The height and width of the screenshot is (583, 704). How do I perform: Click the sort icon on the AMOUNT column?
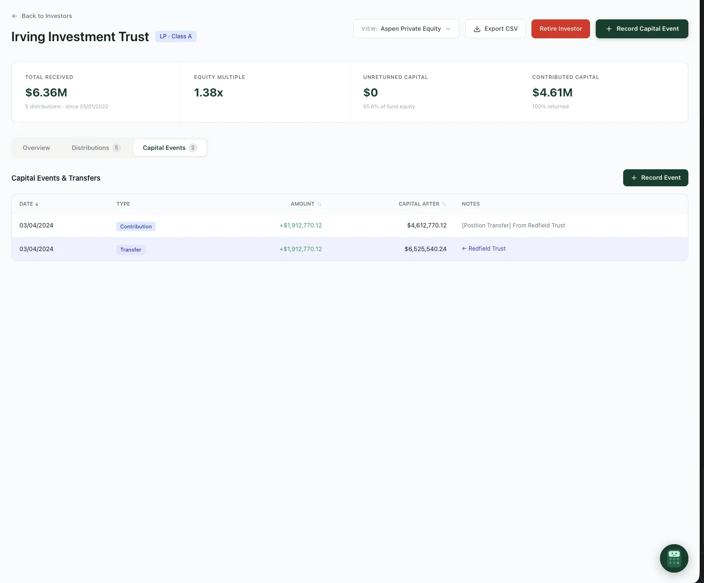tap(319, 204)
